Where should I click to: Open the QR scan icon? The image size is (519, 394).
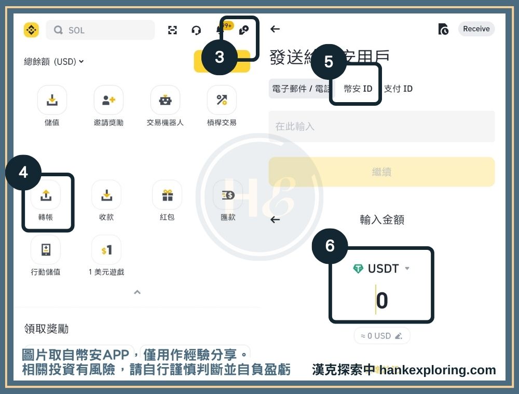point(172,30)
